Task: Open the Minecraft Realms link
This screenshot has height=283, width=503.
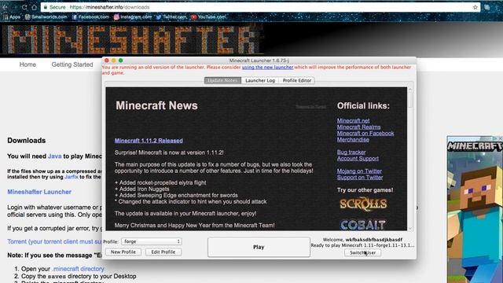Action: (358, 127)
